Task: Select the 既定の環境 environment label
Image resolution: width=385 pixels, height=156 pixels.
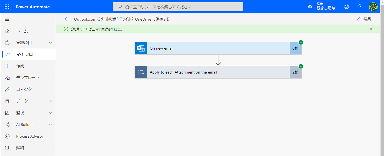Action: [x=326, y=8]
